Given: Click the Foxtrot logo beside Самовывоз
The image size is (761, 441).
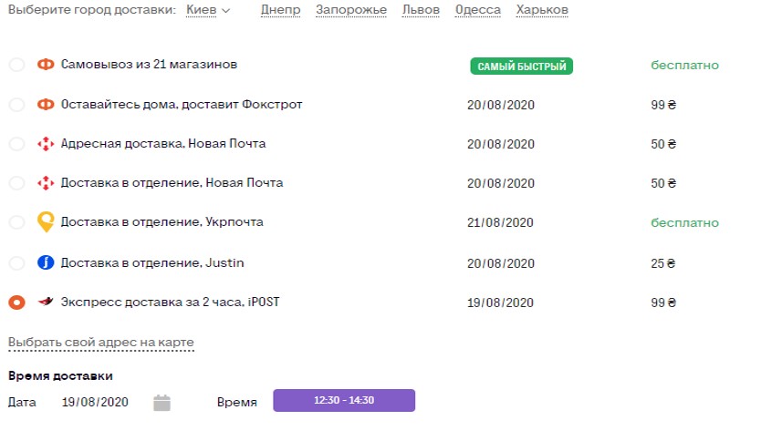Looking at the screenshot, I should tap(46, 65).
